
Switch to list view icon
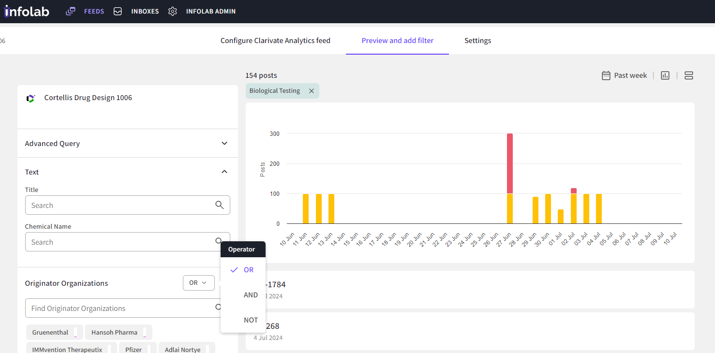pyautogui.click(x=689, y=75)
